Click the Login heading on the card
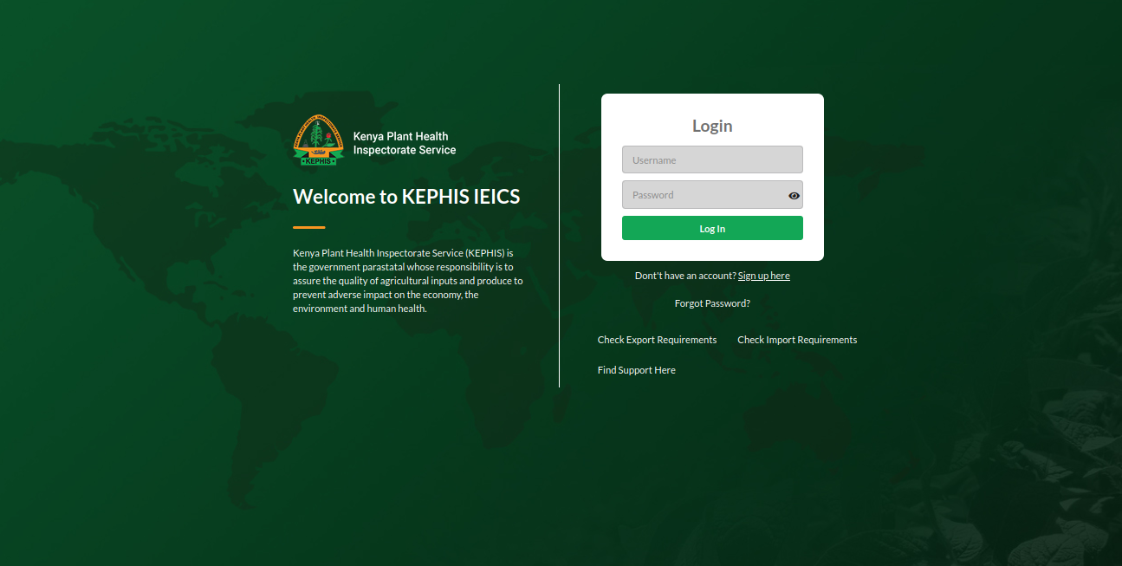This screenshot has width=1122, height=566. tap(712, 126)
